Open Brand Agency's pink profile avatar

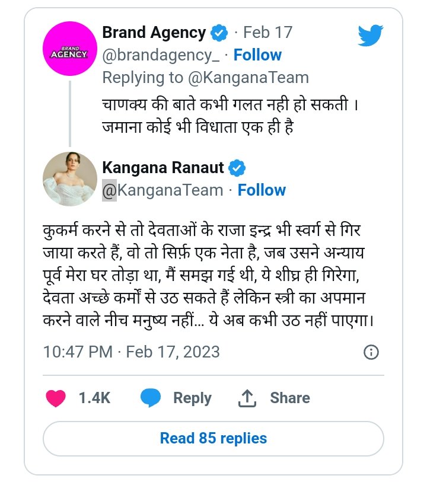click(70, 54)
